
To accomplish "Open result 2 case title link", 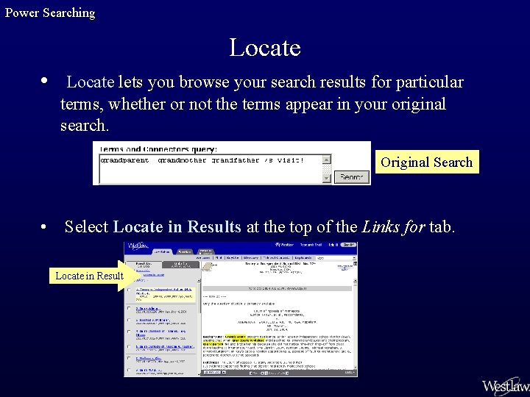I will pos(147,309).
